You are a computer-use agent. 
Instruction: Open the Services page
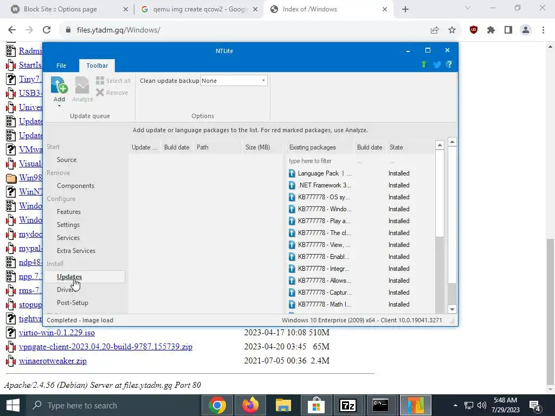pos(68,238)
